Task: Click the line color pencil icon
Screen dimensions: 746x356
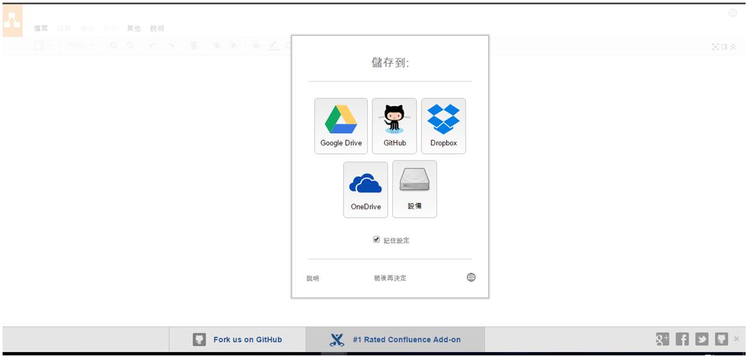Action: pos(273,45)
